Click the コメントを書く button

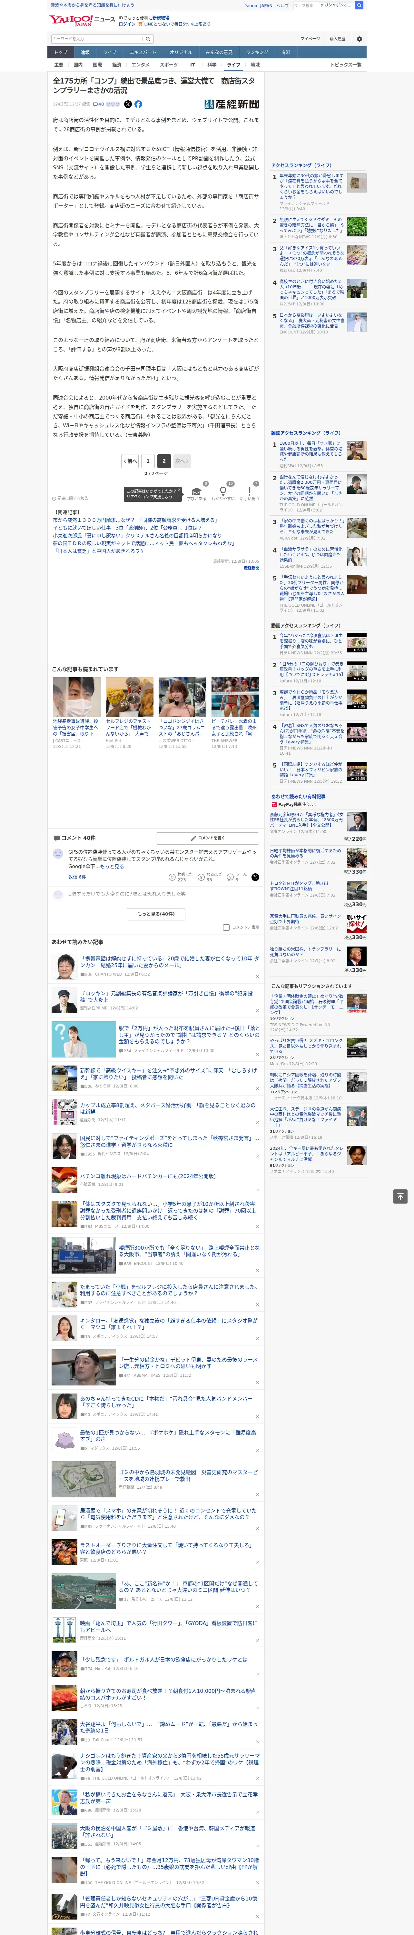pos(207,838)
